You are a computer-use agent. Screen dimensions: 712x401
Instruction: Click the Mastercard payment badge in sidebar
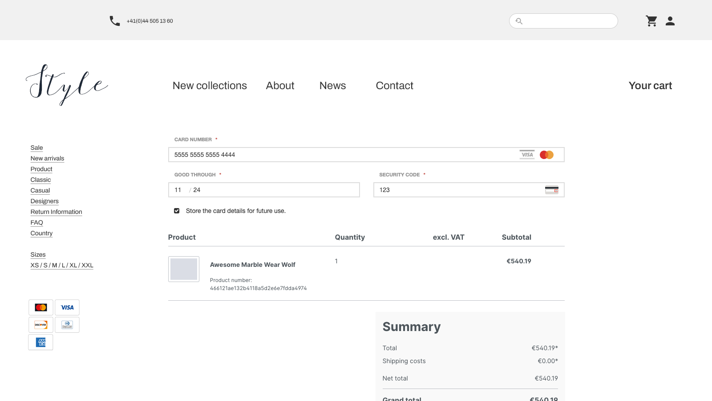click(x=41, y=307)
